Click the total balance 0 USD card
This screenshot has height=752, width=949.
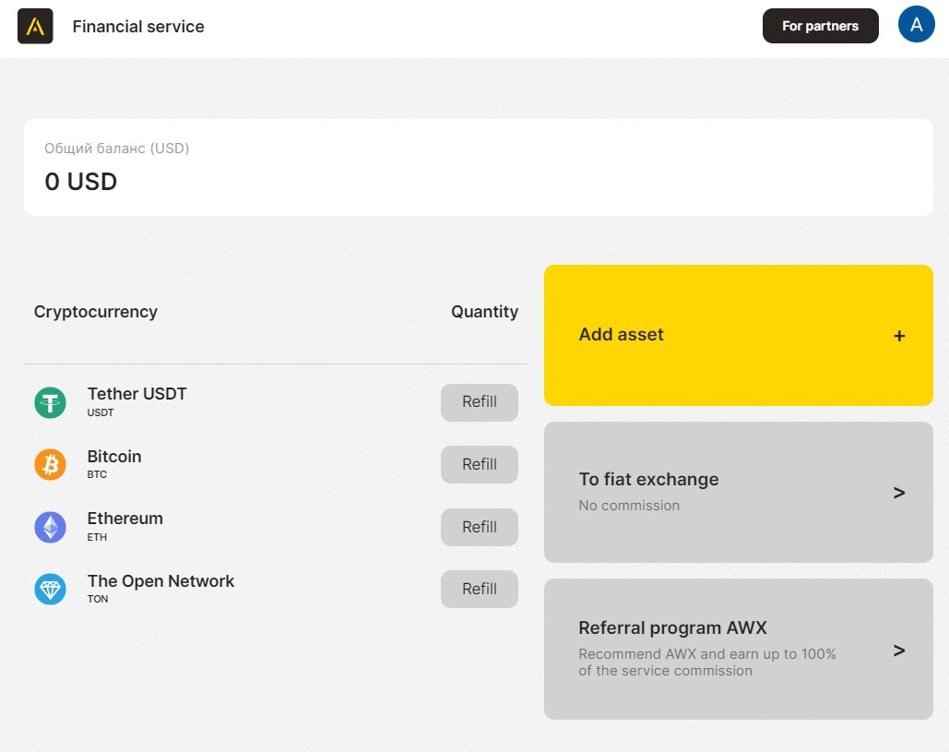coord(479,167)
